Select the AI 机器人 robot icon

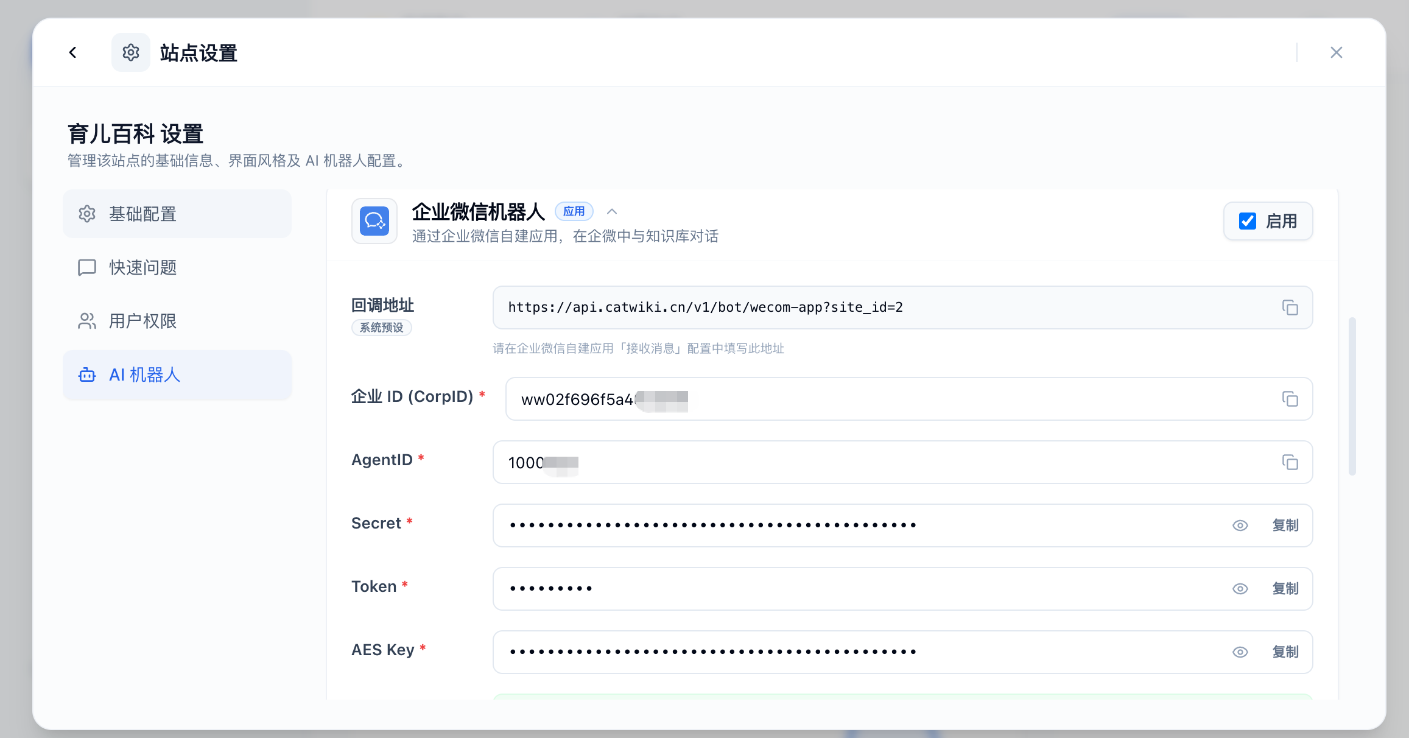point(87,375)
